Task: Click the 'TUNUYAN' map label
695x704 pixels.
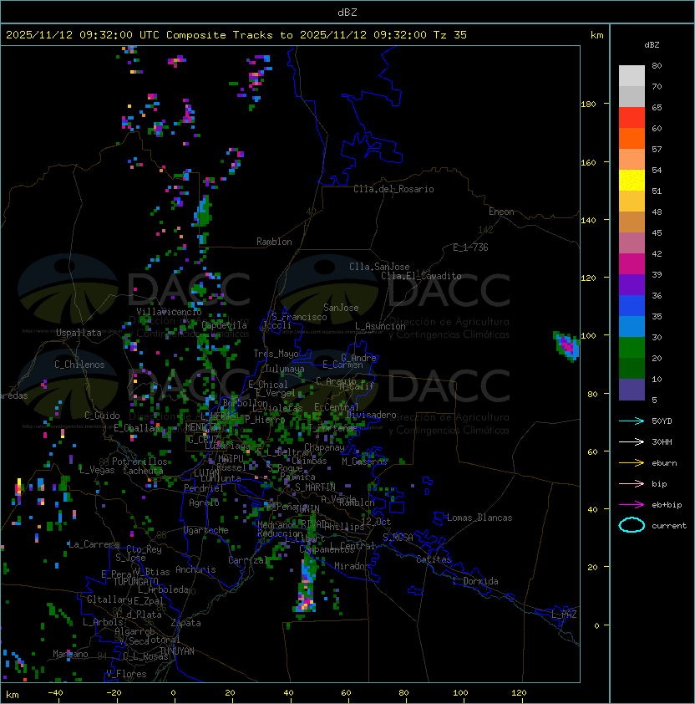Action: [x=177, y=650]
